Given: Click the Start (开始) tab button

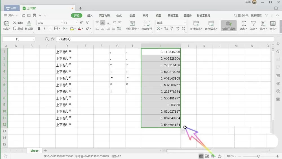Looking at the screenshot, I should tap(77, 16).
